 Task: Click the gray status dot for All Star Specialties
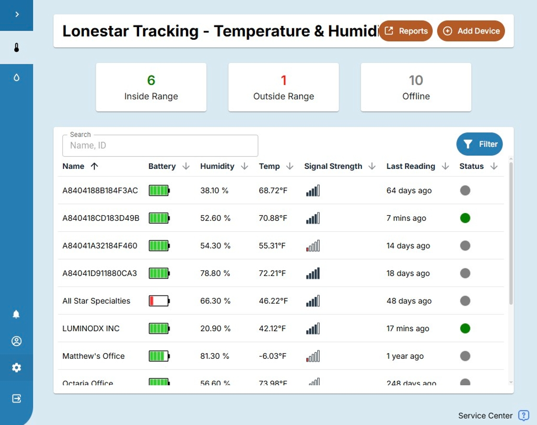465,301
